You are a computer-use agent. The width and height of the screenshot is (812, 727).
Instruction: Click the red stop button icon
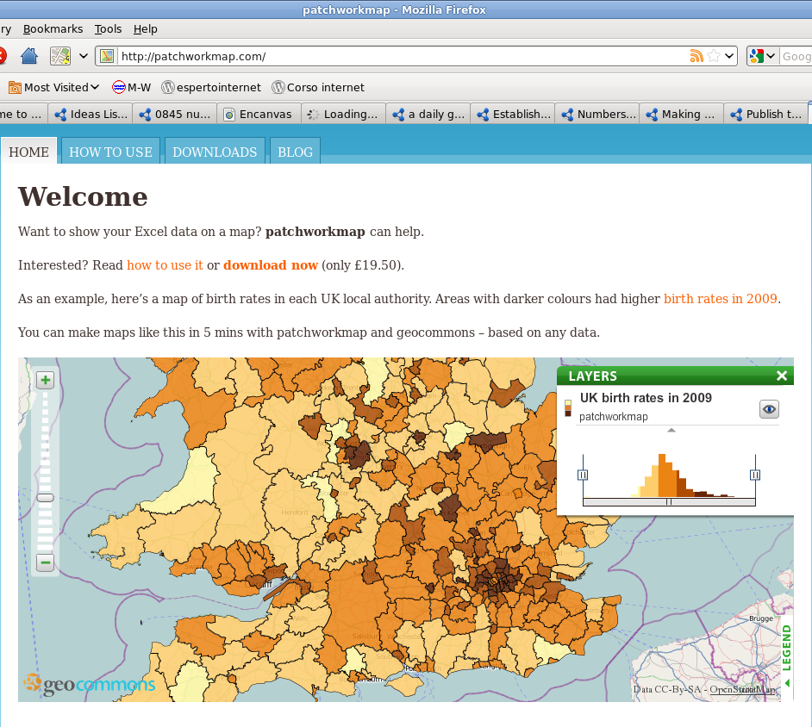(2, 56)
